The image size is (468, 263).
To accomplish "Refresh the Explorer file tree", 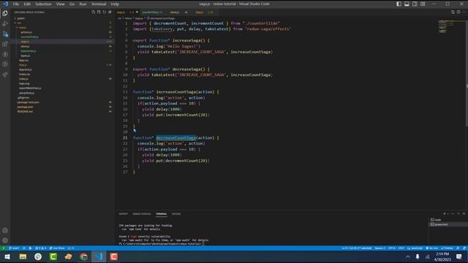I will tap(104, 12).
